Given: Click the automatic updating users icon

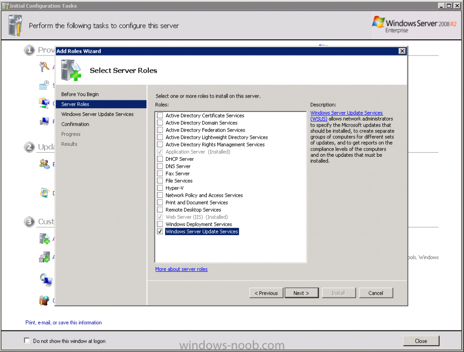Looking at the screenshot, I should coord(44,164).
